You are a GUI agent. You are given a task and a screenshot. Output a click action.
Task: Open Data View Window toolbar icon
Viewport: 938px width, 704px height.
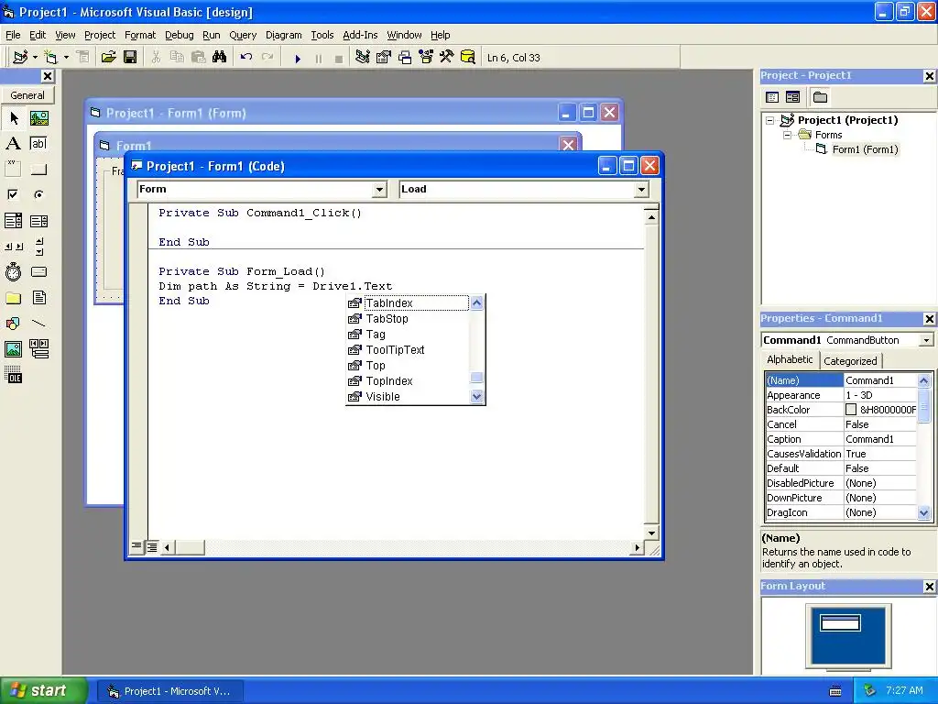pyautogui.click(x=468, y=58)
